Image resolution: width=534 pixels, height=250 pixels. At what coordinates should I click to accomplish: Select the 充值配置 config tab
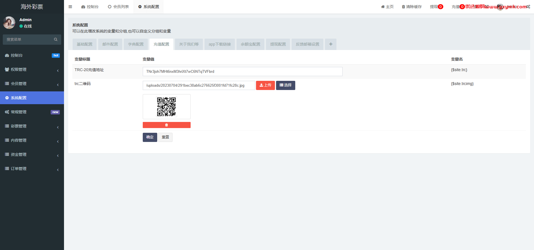pos(161,44)
